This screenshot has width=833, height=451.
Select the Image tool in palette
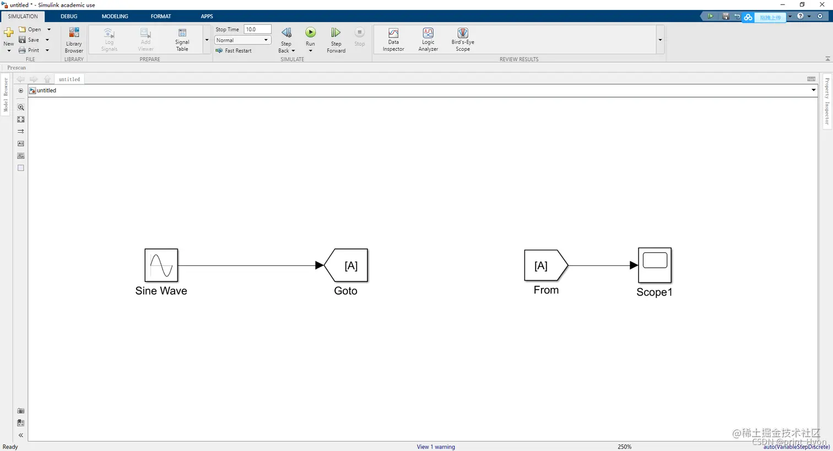click(21, 156)
